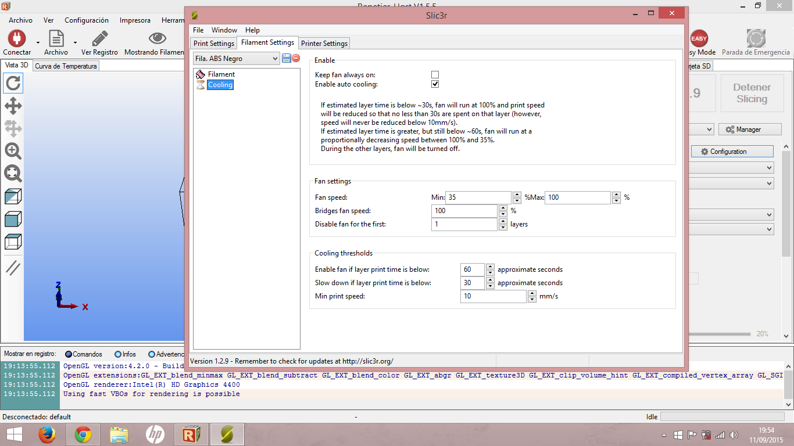Increase the Min fan speed spinner
Viewport: 794px width, 446px height.
point(517,195)
